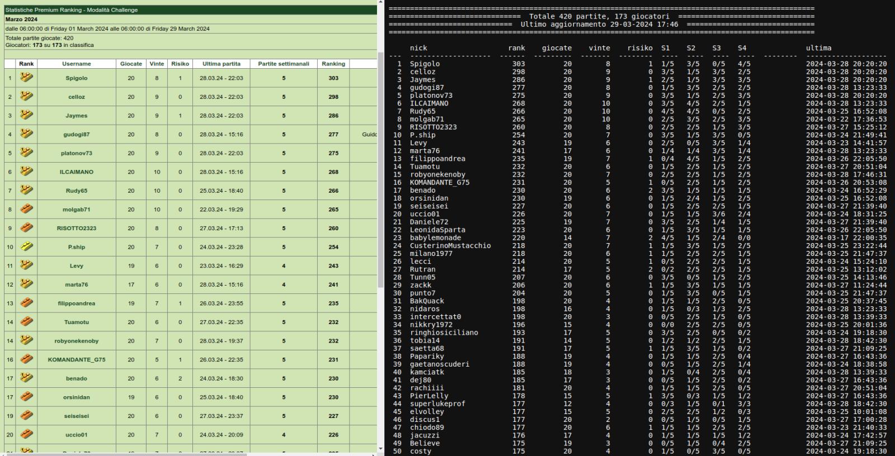Click '28.03.24 - 15:16' in gudogi87 row
Viewport: 895px width, 456px height.
point(222,135)
